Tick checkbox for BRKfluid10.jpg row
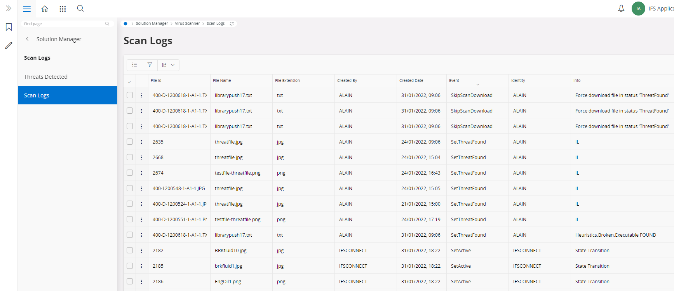 pos(130,250)
